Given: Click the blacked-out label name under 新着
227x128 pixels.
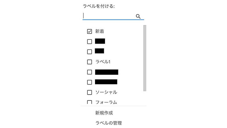Looking at the screenshot, I should (x=100, y=41).
